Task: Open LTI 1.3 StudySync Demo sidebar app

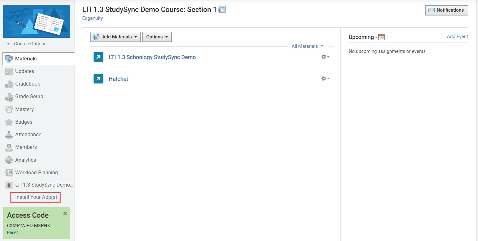Action: (x=44, y=185)
